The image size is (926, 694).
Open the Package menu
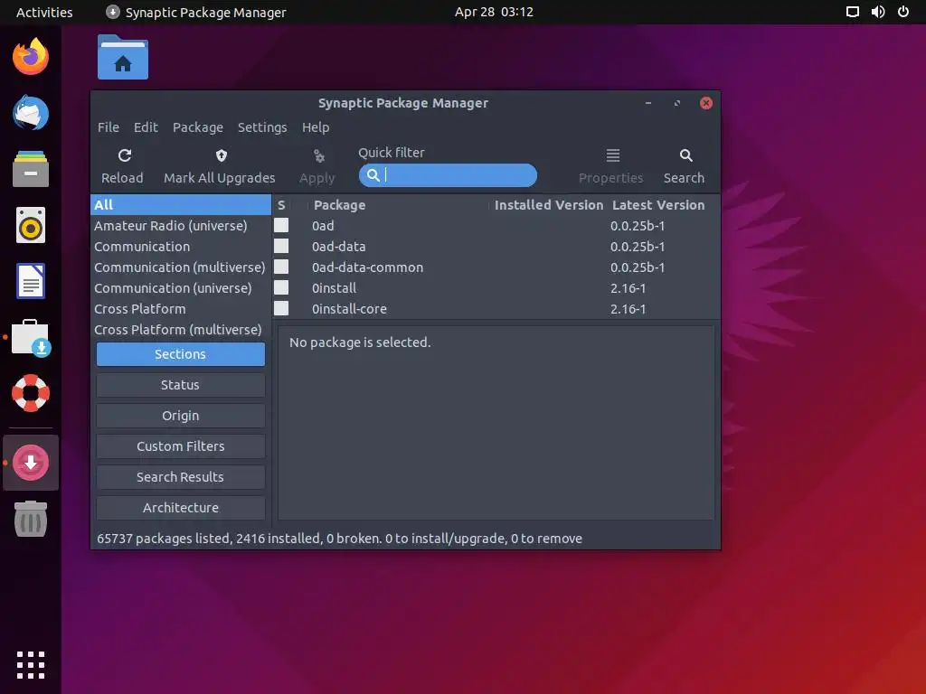pos(198,127)
